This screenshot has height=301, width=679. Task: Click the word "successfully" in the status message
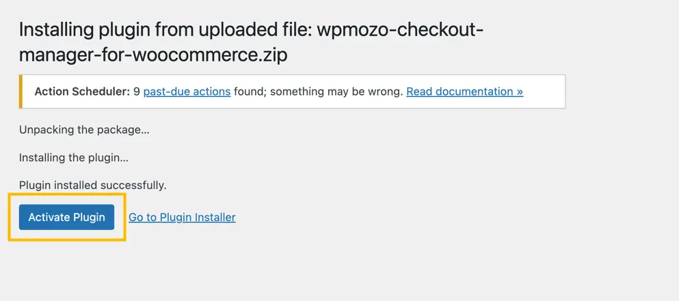[133, 185]
